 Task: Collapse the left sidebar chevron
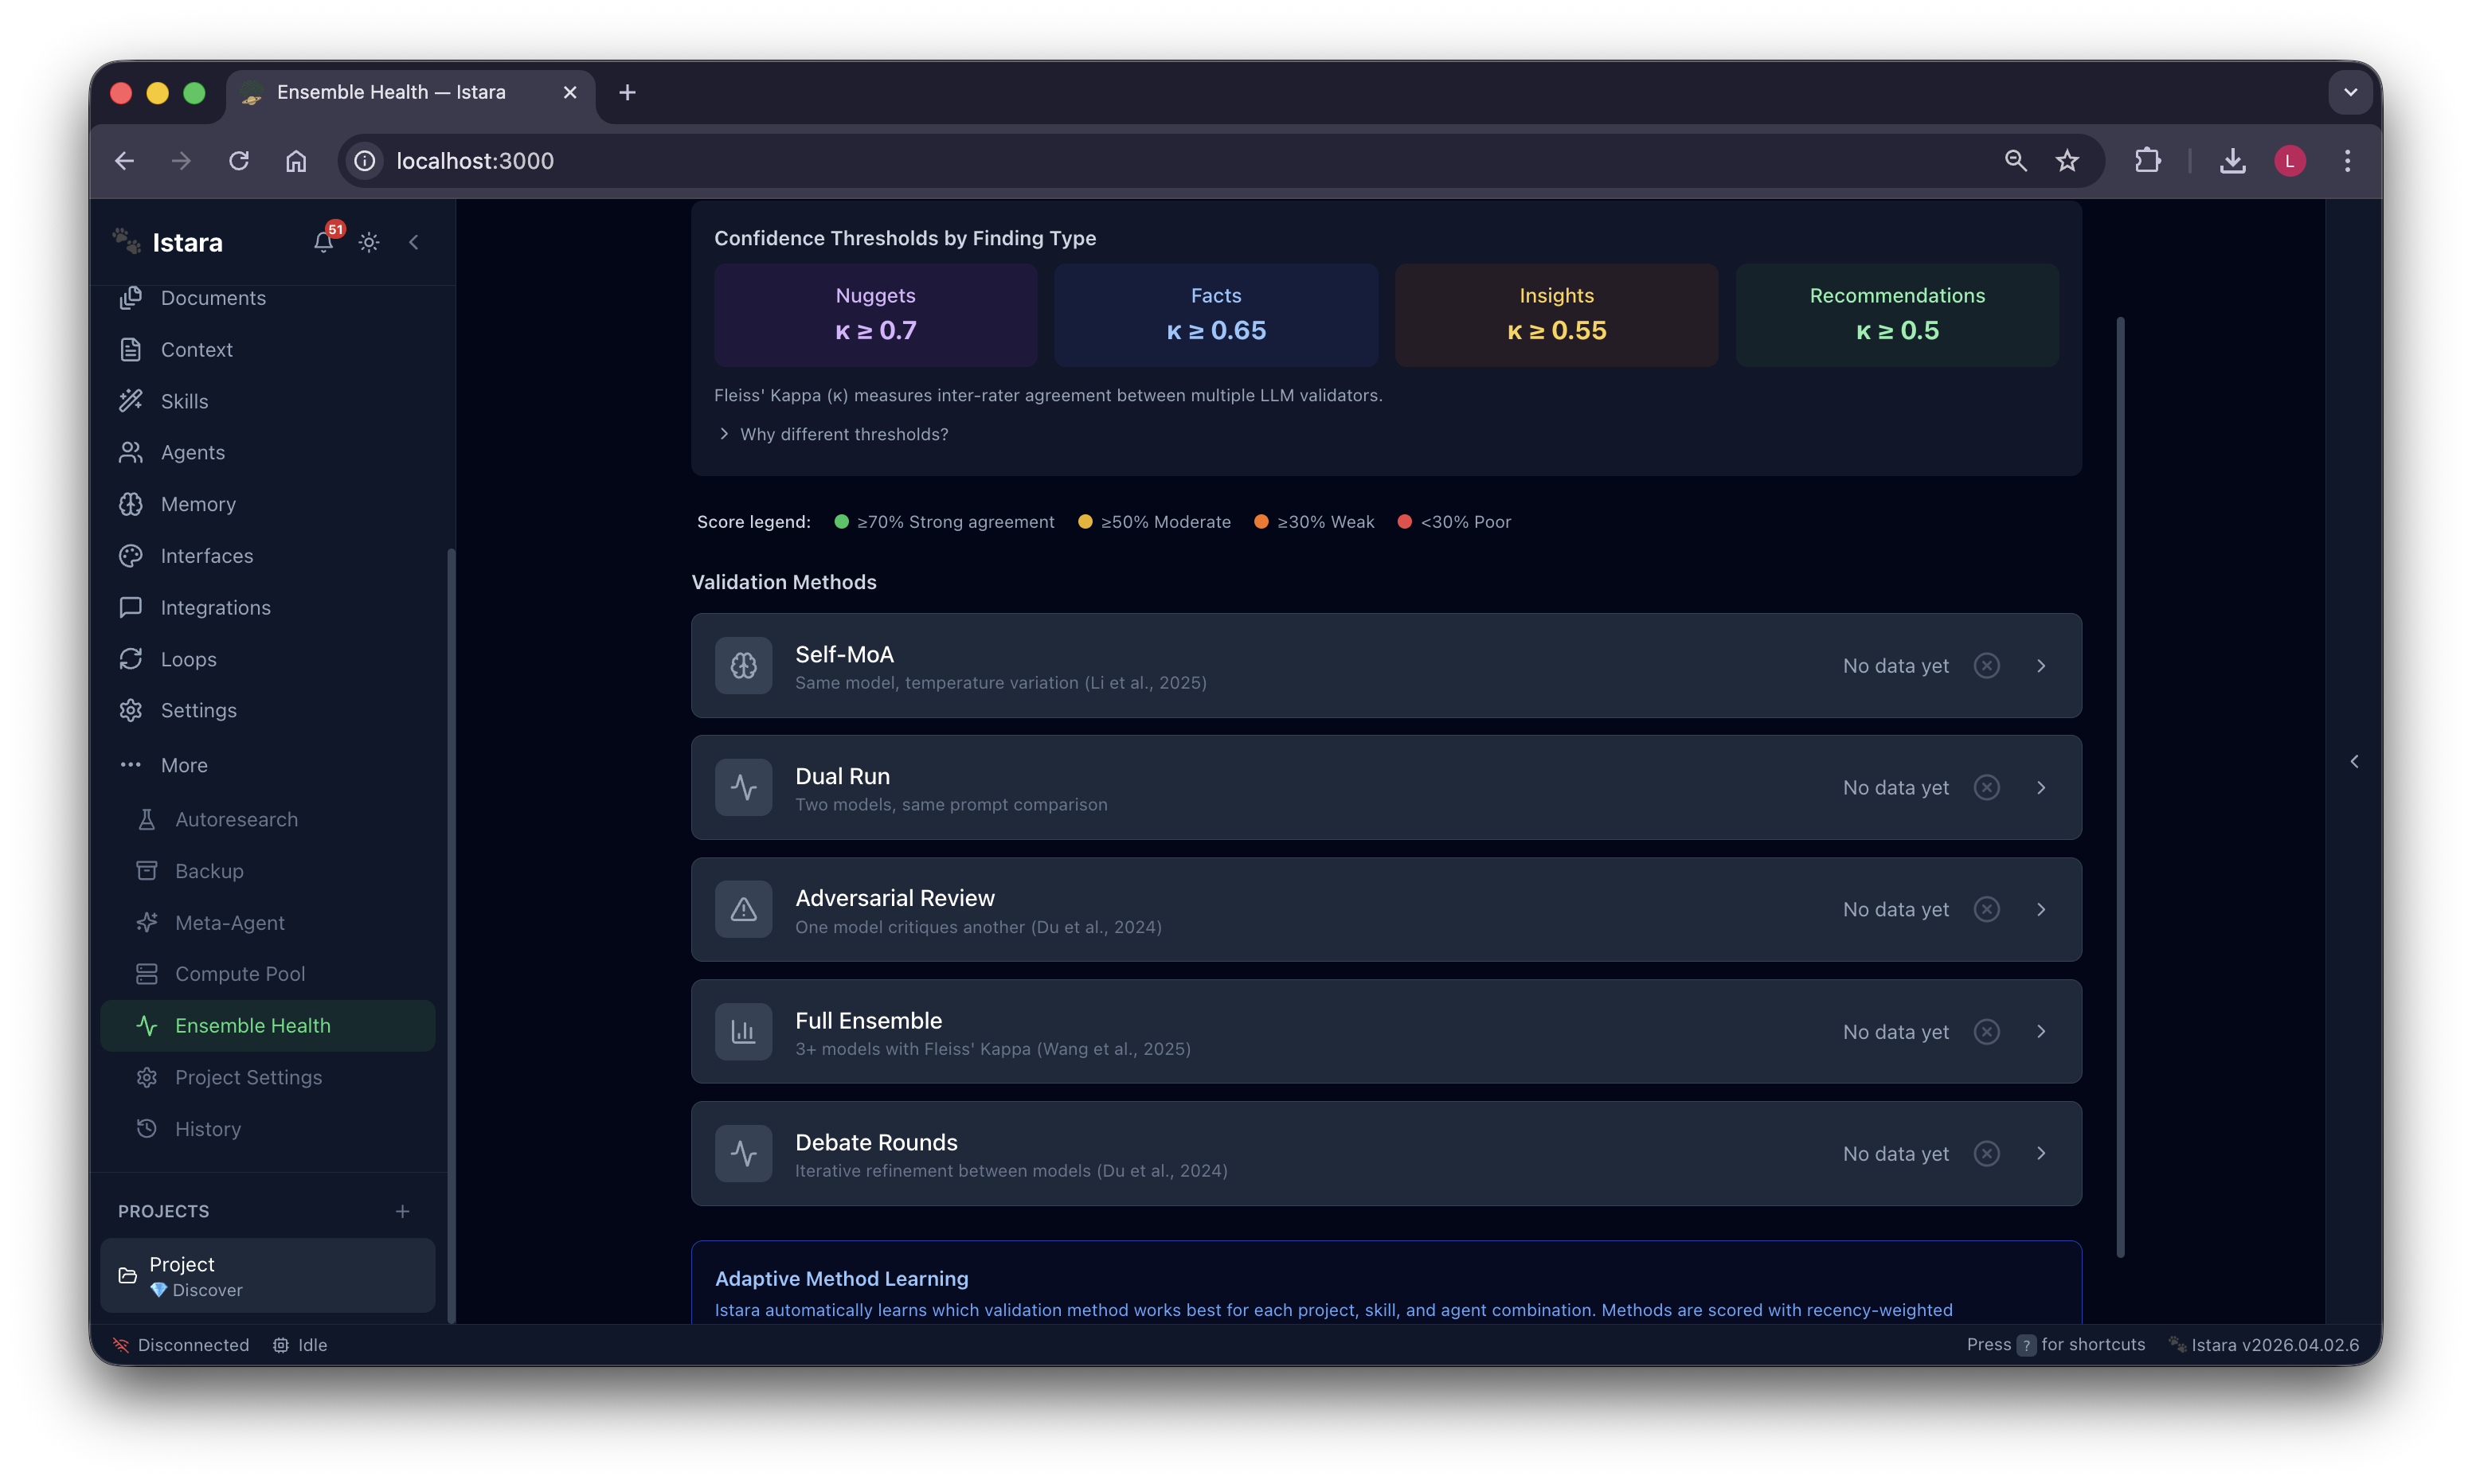[414, 242]
